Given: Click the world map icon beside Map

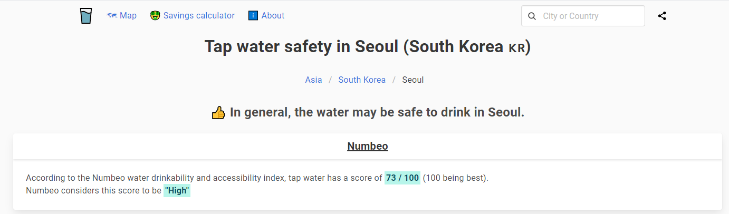Looking at the screenshot, I should (111, 16).
